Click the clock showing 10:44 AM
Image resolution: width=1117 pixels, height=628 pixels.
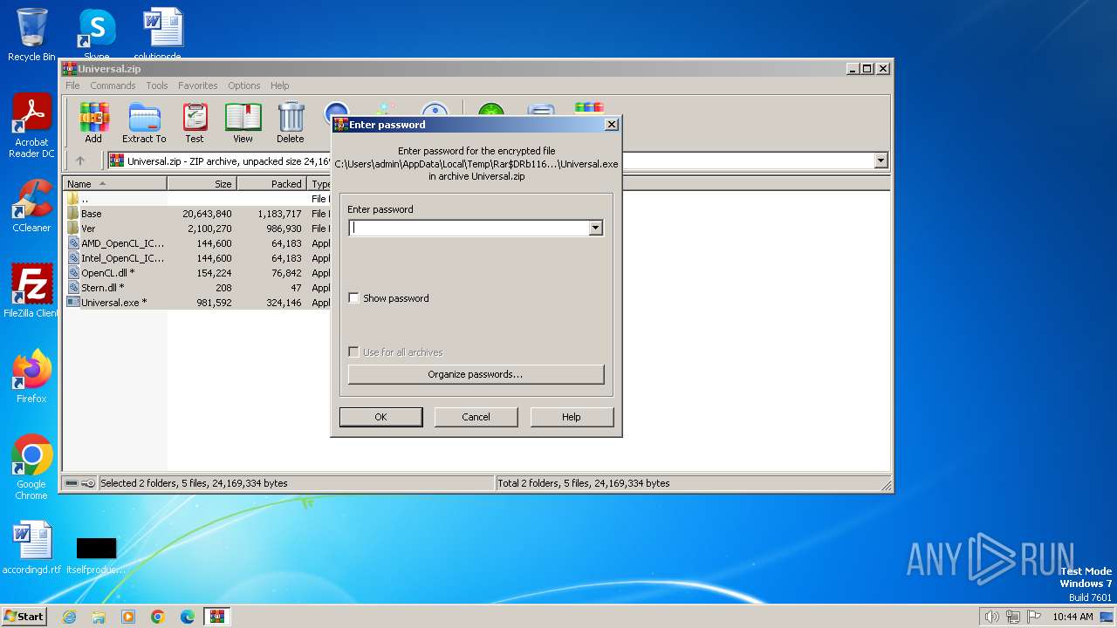(x=1072, y=617)
